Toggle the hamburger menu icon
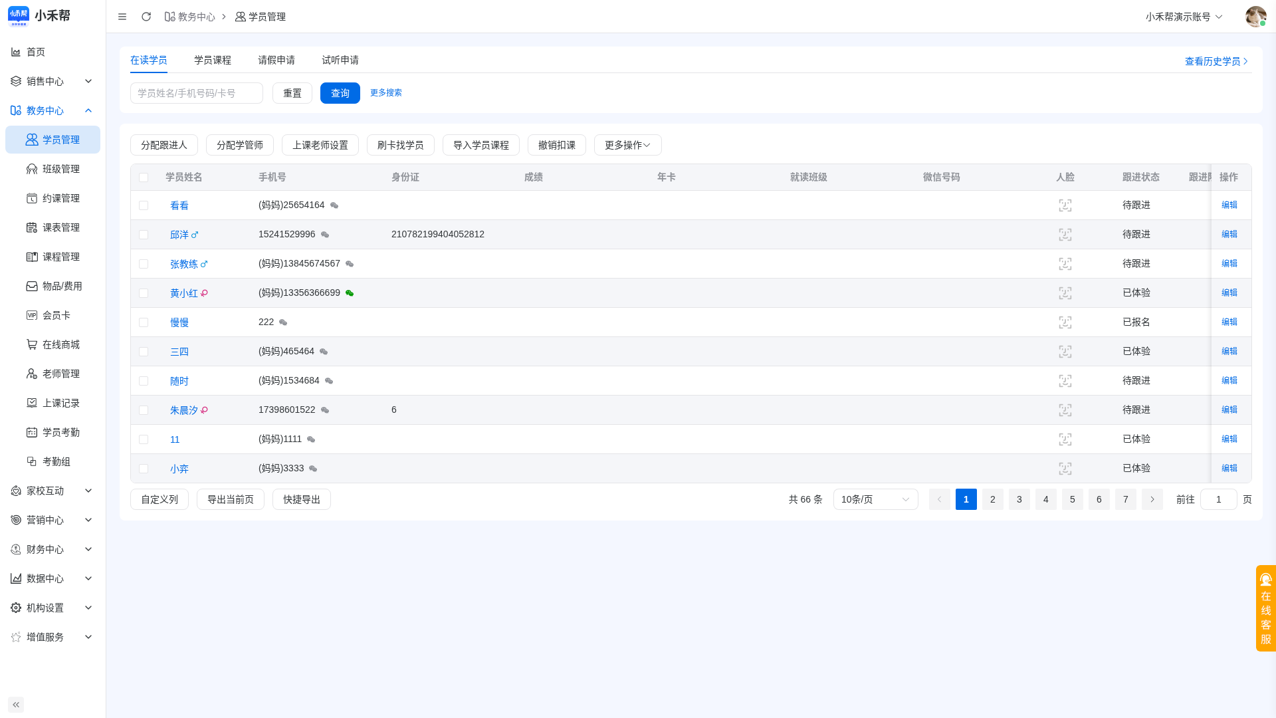 pyautogui.click(x=122, y=17)
